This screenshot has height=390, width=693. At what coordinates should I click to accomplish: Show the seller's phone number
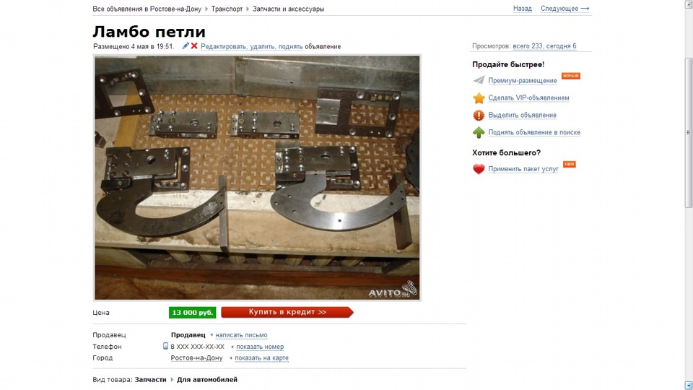[260, 347]
